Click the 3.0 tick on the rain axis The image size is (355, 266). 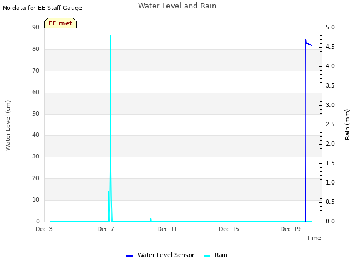click(331, 105)
